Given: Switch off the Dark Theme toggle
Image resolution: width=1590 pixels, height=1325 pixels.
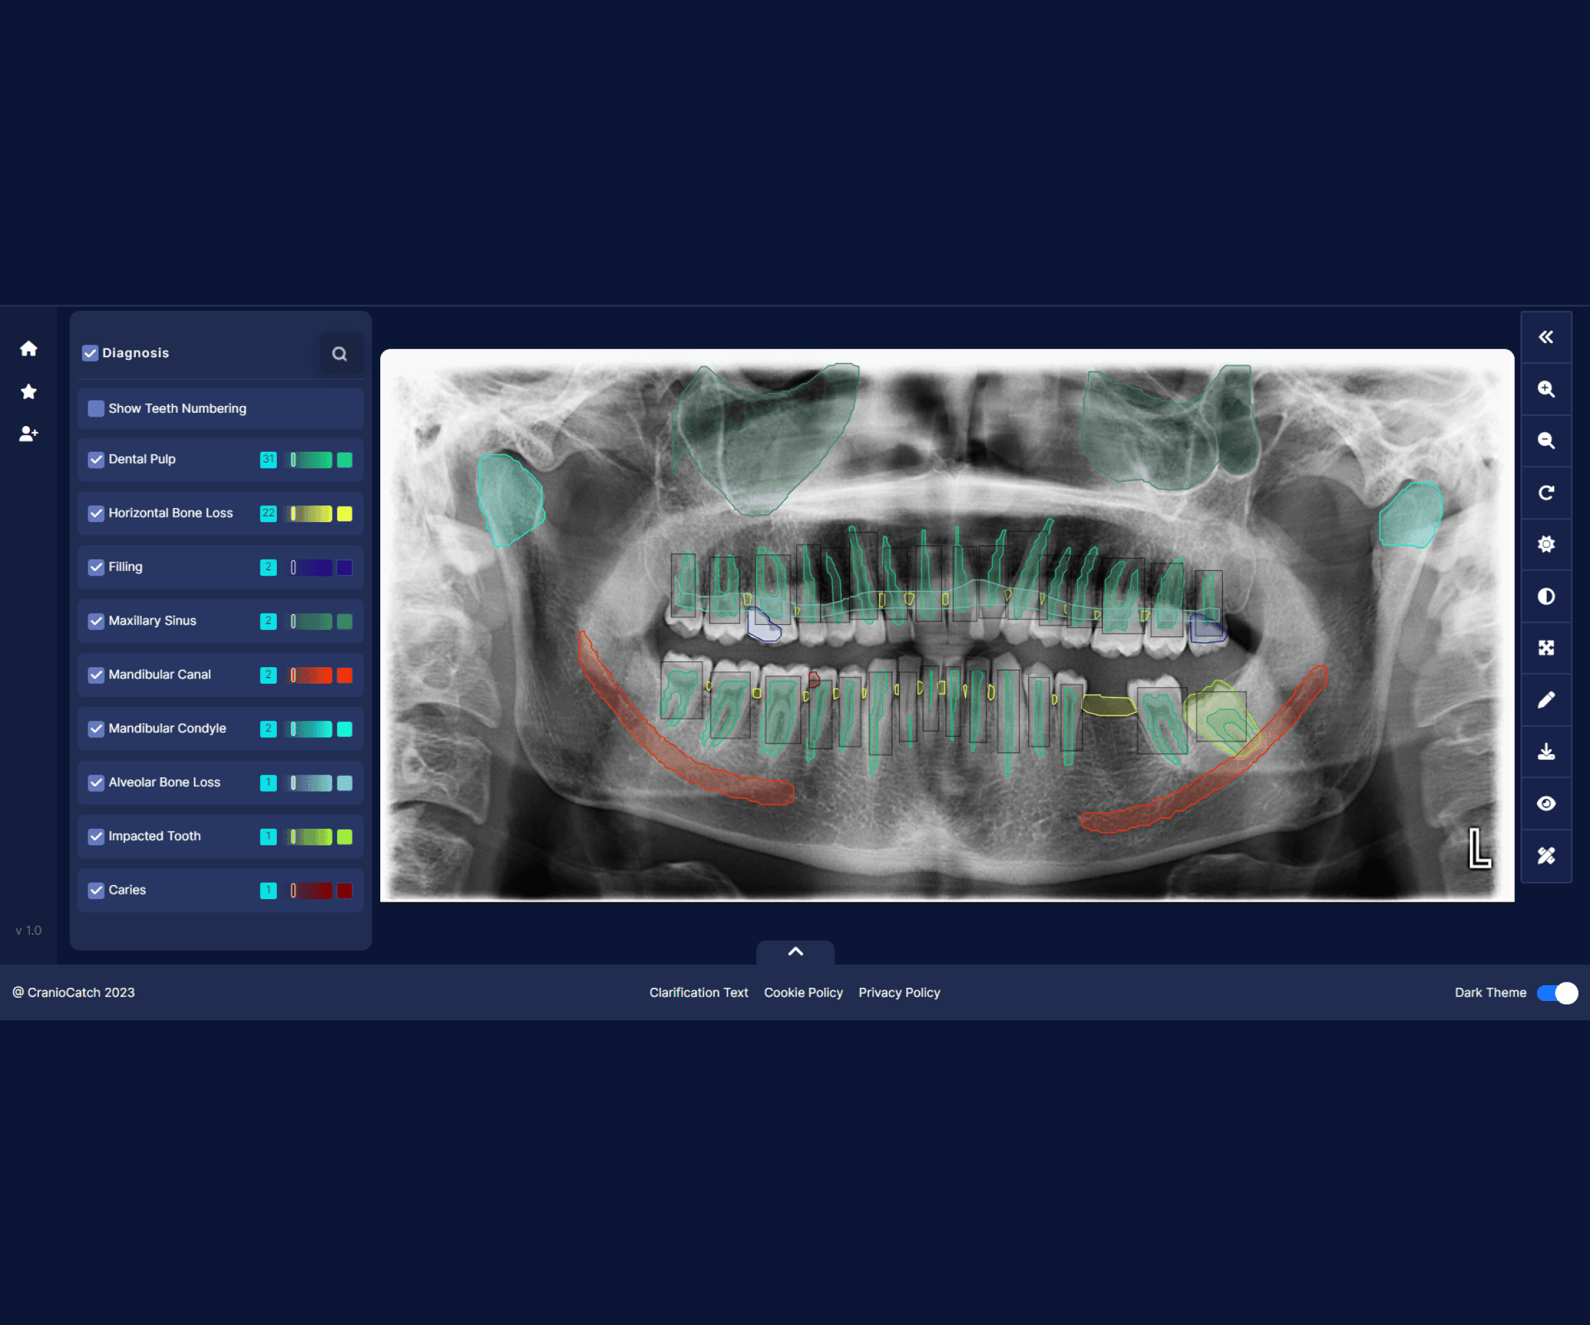Looking at the screenshot, I should click(x=1558, y=992).
